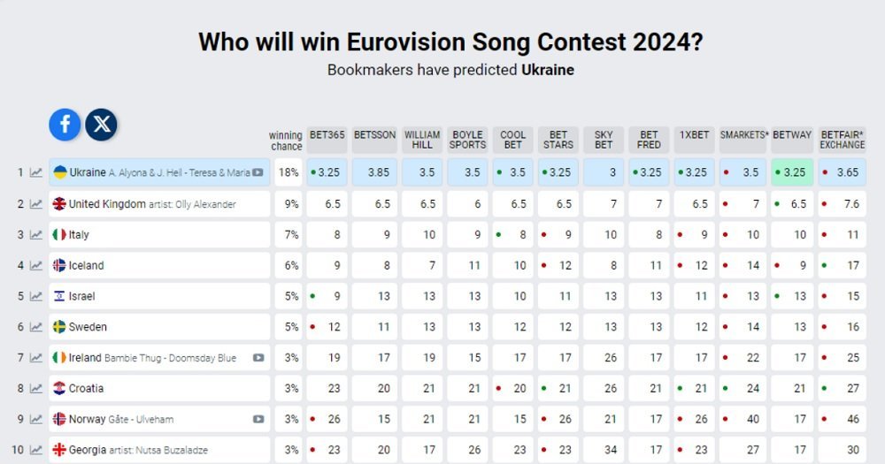Open the trend chart icon for Sweden
The width and height of the screenshot is (885, 464).
pos(36,327)
